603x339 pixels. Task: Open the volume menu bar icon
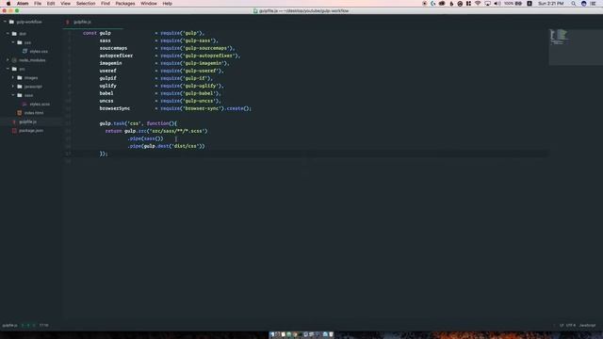click(x=497, y=4)
